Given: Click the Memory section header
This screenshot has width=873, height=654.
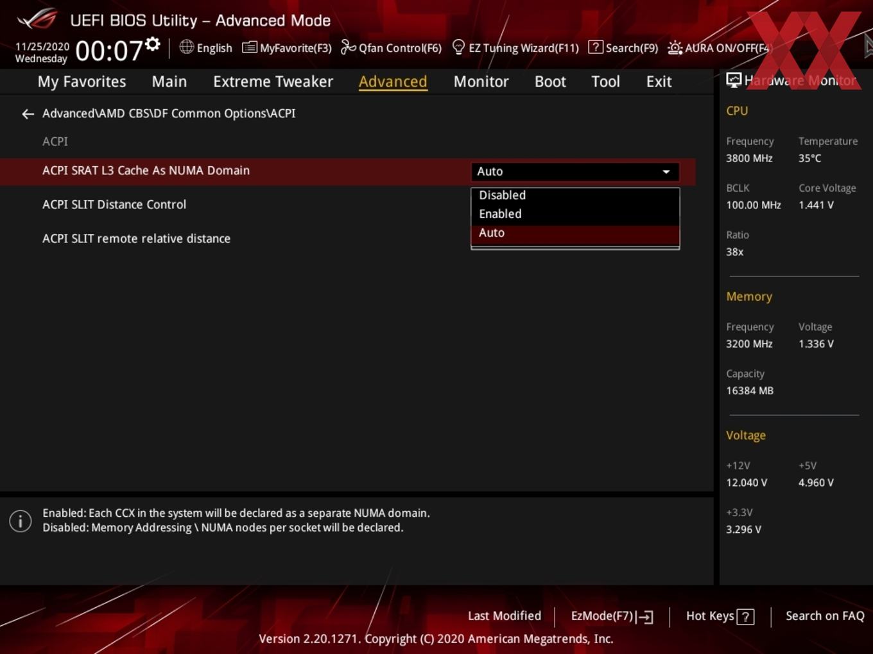Looking at the screenshot, I should [749, 297].
